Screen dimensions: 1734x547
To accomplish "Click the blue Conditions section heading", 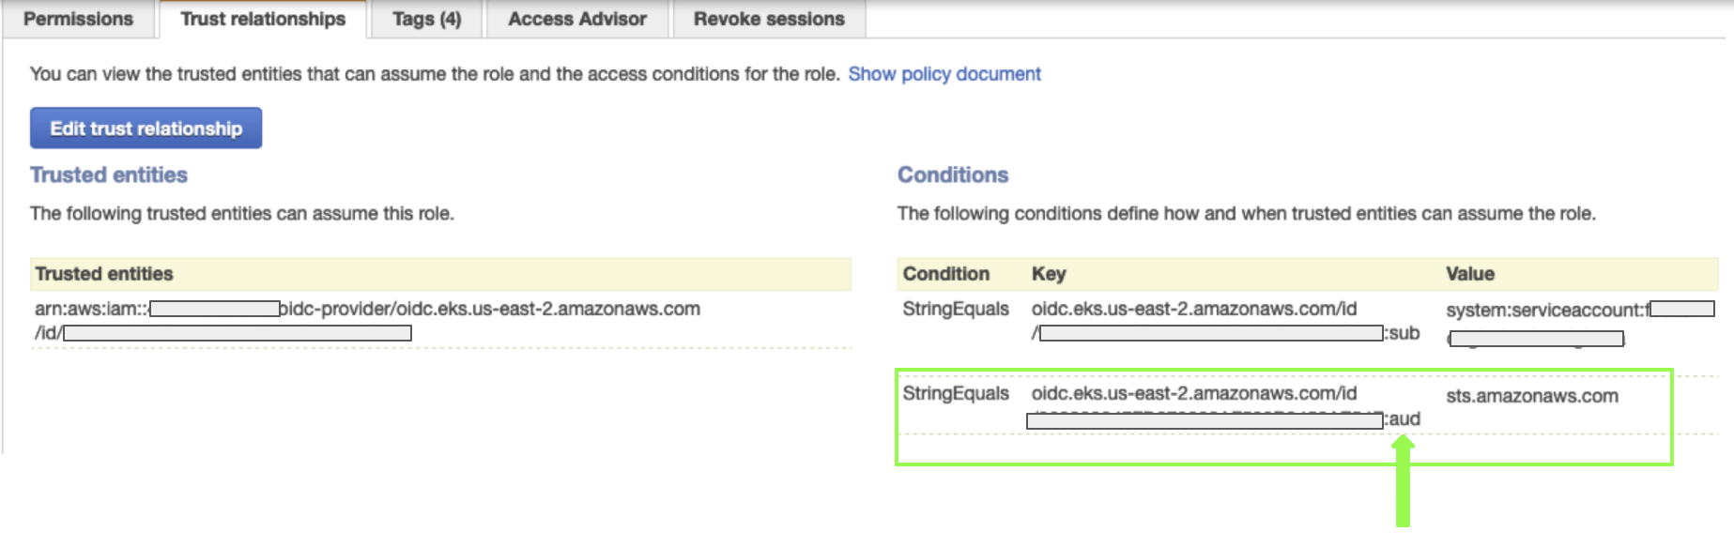I will click(x=953, y=175).
